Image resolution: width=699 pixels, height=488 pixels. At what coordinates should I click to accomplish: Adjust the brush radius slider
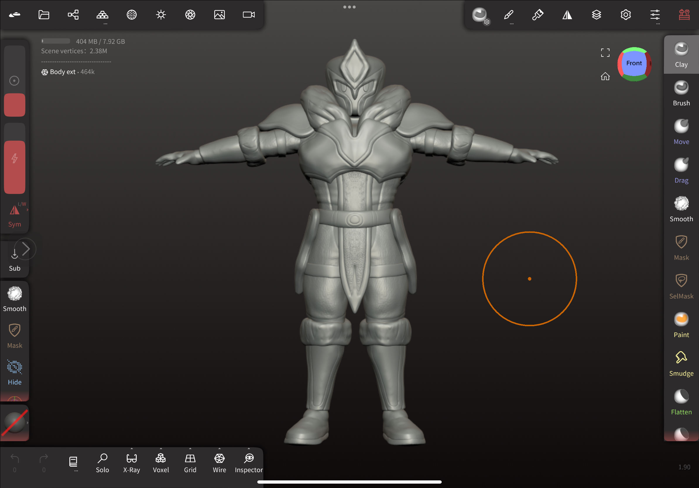point(15,81)
